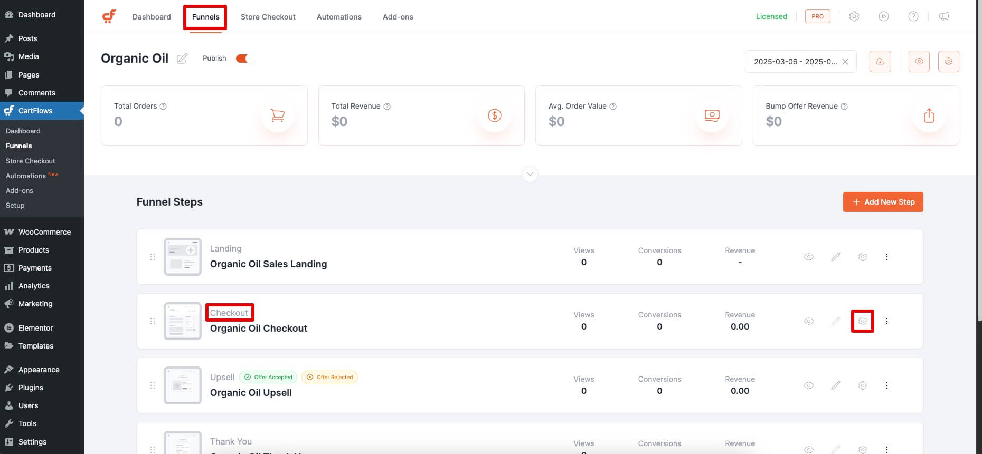Click the Upsell step thumbnail

click(183, 385)
